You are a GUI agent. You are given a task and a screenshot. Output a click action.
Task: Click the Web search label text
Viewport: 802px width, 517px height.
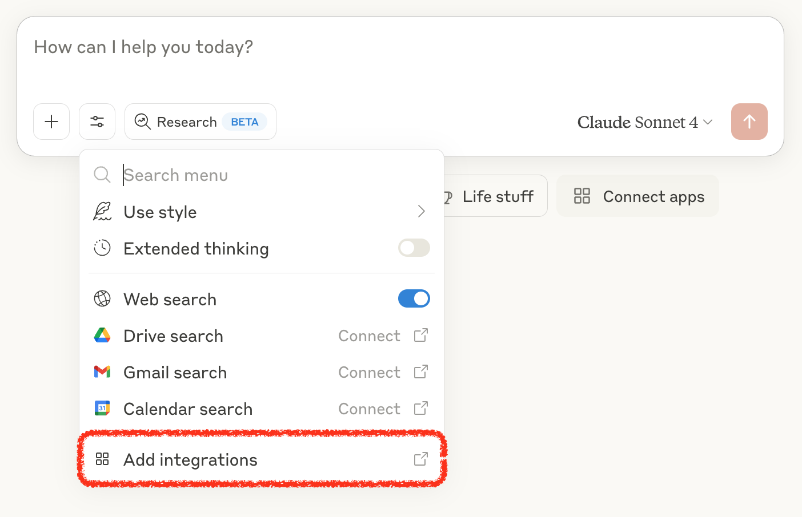(170, 299)
